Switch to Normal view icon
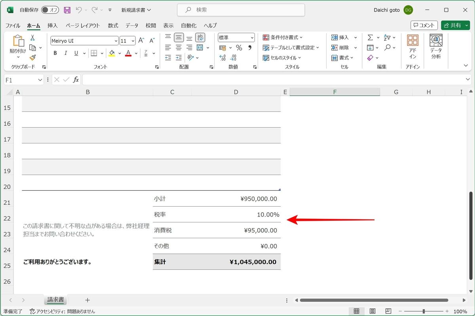This screenshot has width=475, height=316. coord(356,311)
